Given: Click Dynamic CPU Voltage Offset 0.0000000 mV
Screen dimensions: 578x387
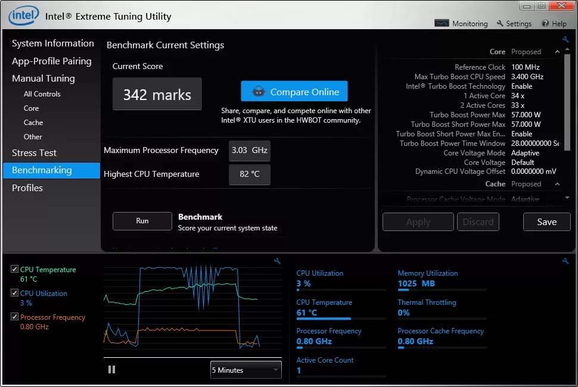Looking at the screenshot, I should point(533,171).
